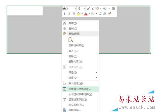Click 显示拼音字段(S) phonetic field entry

pyautogui.click(x=80, y=100)
